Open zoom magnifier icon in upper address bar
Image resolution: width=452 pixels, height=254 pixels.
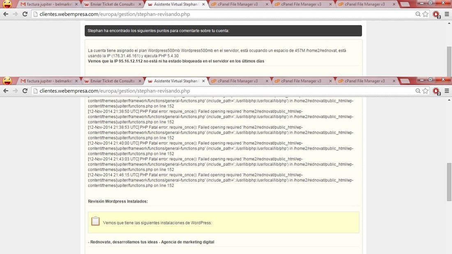pyautogui.click(x=418, y=14)
